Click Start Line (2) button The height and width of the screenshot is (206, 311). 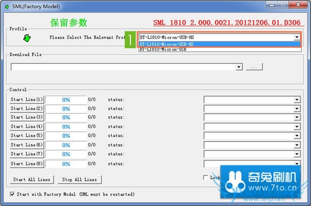(x=27, y=109)
